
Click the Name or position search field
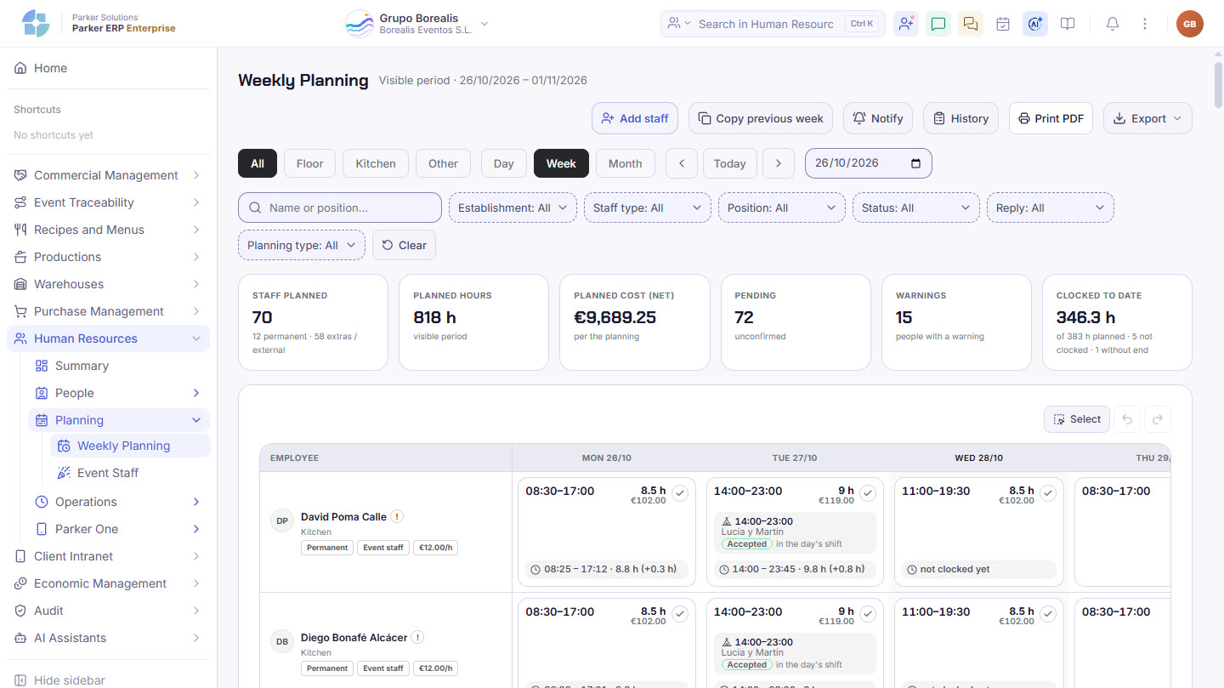tap(340, 208)
